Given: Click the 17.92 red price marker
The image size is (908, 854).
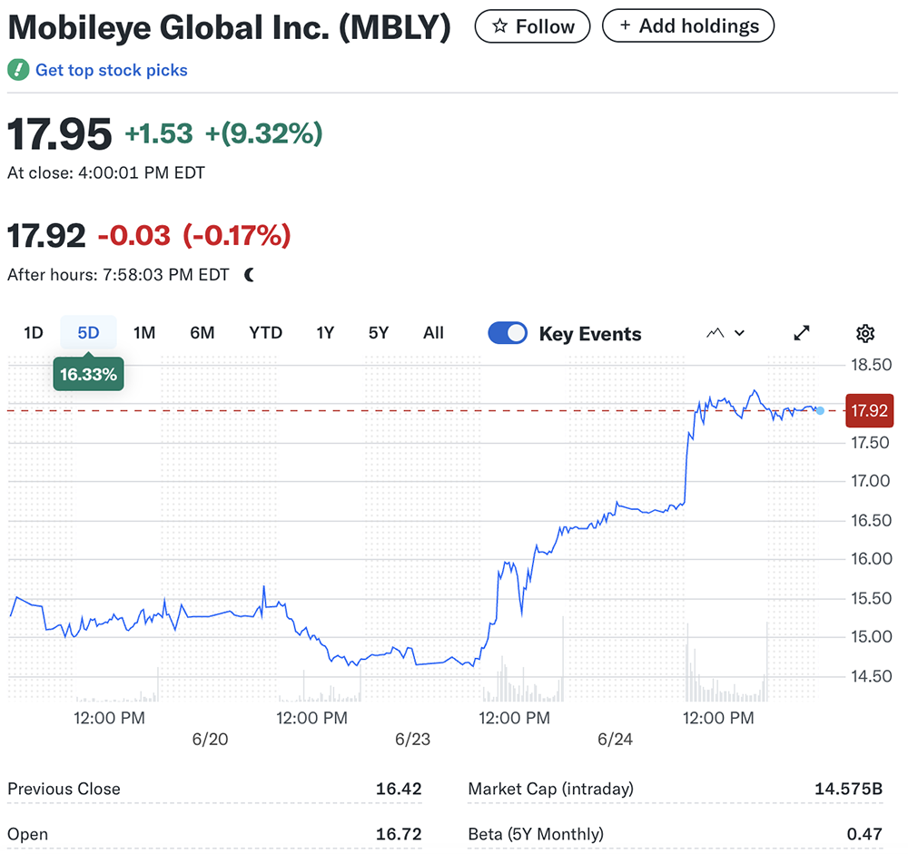Looking at the screenshot, I should pyautogui.click(x=869, y=410).
